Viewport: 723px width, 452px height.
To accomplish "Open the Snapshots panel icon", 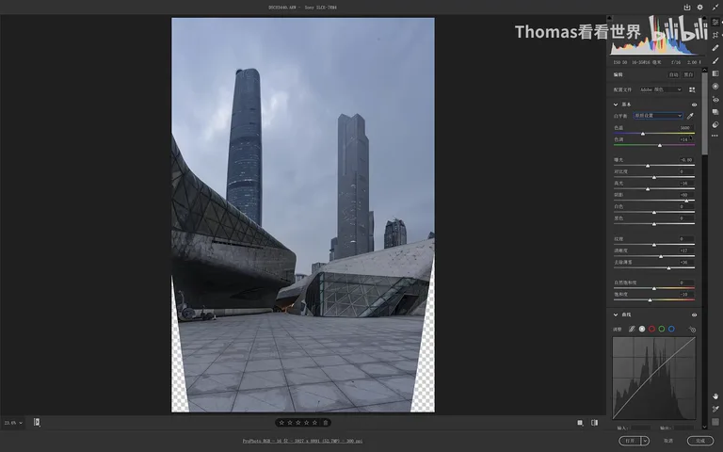I will tap(715, 112).
